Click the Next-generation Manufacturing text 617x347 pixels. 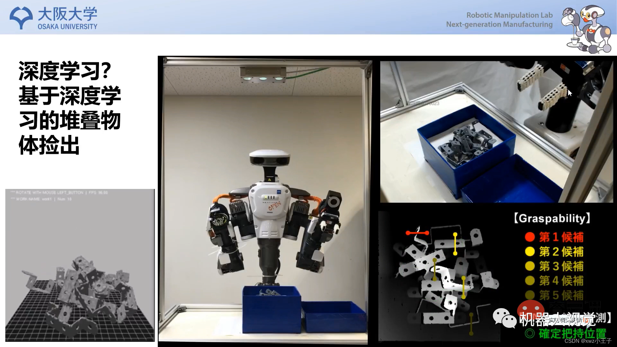pos(499,24)
